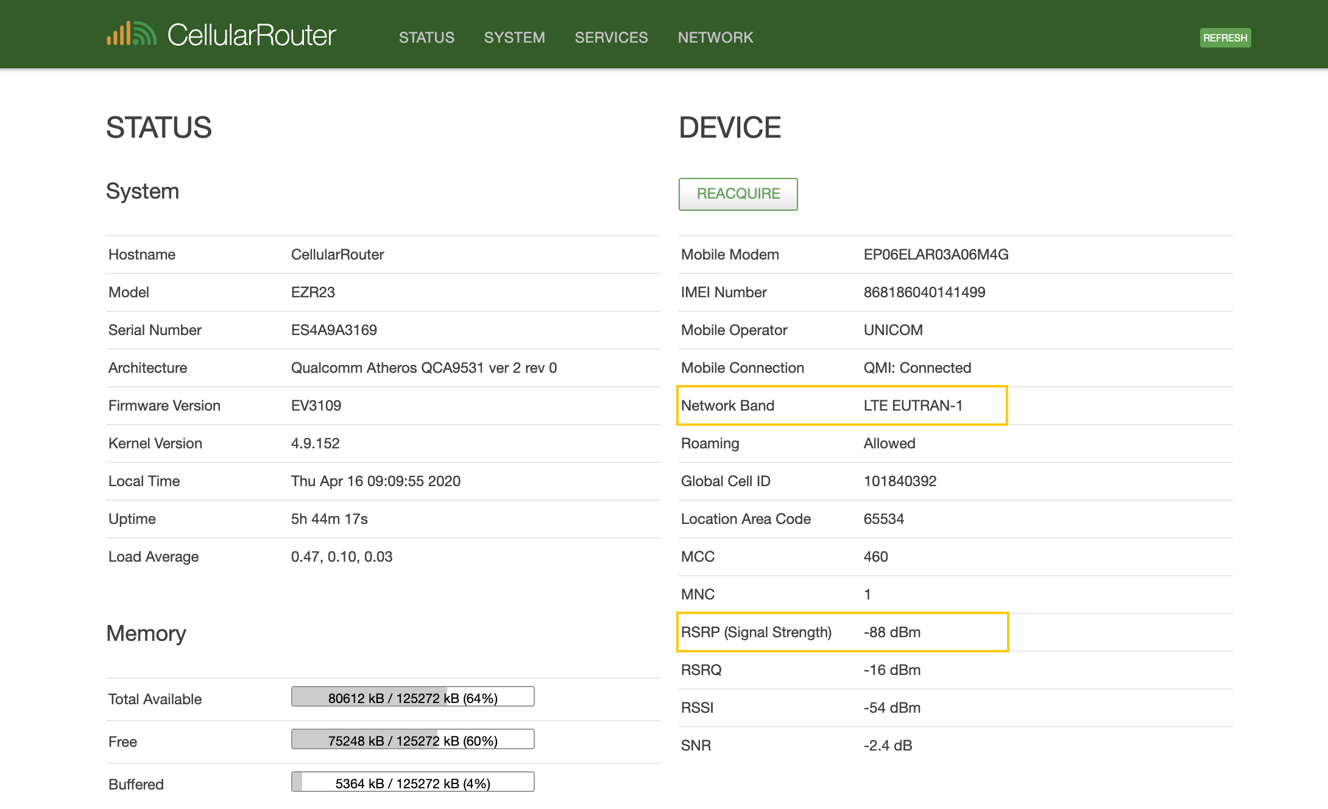The width and height of the screenshot is (1328, 809).
Task: Select load average values 0.47, 0.10, 0.03
Action: (x=342, y=557)
